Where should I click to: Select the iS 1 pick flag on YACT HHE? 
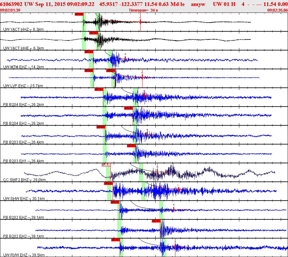pos(93,33)
